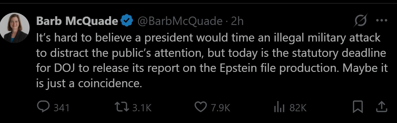Click the 7.9K likes count
This screenshot has width=397, height=123.
pos(221,107)
